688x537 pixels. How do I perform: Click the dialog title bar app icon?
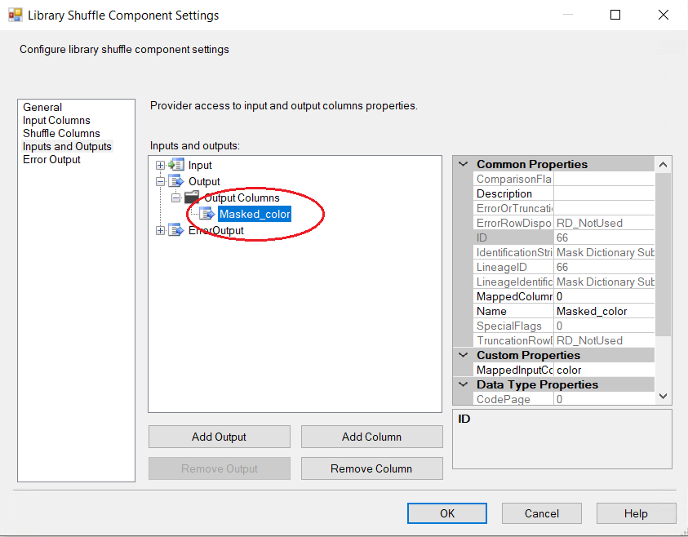click(x=15, y=15)
